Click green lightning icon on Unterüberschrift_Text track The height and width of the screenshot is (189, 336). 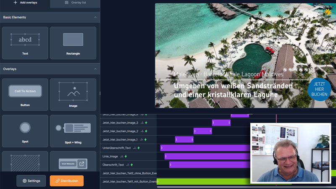click(139, 148)
